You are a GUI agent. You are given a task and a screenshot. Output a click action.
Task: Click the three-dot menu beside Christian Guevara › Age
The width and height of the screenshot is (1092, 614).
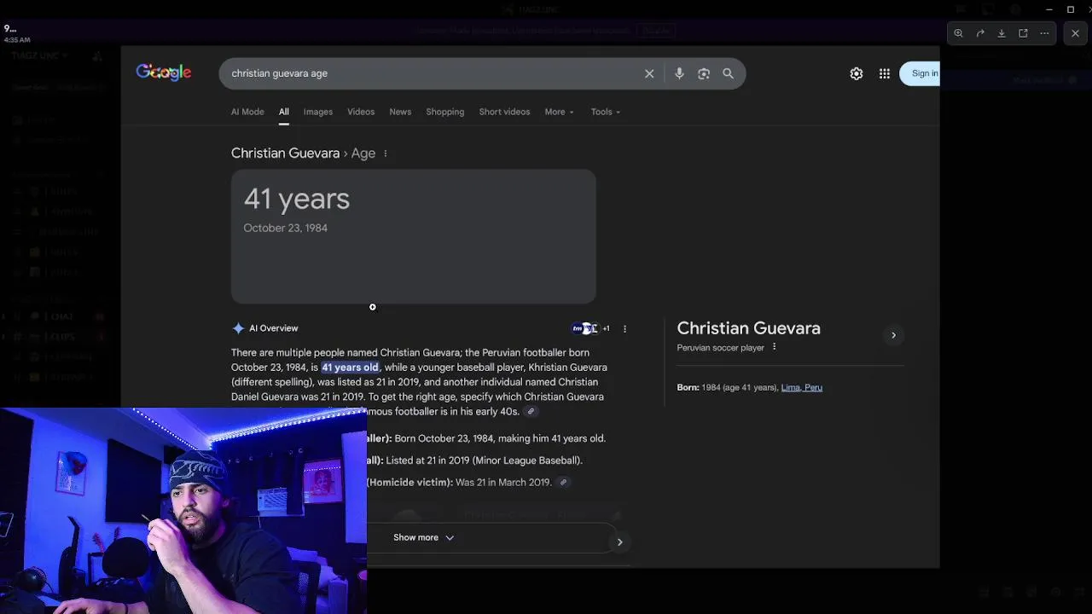coord(386,153)
